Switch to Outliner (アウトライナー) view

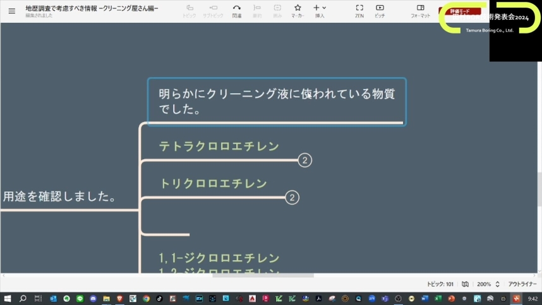pos(522,284)
